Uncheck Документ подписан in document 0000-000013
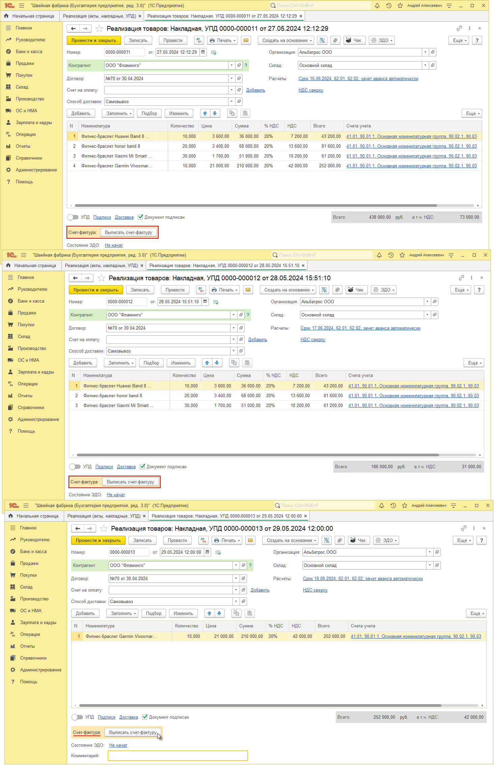 click(x=145, y=717)
